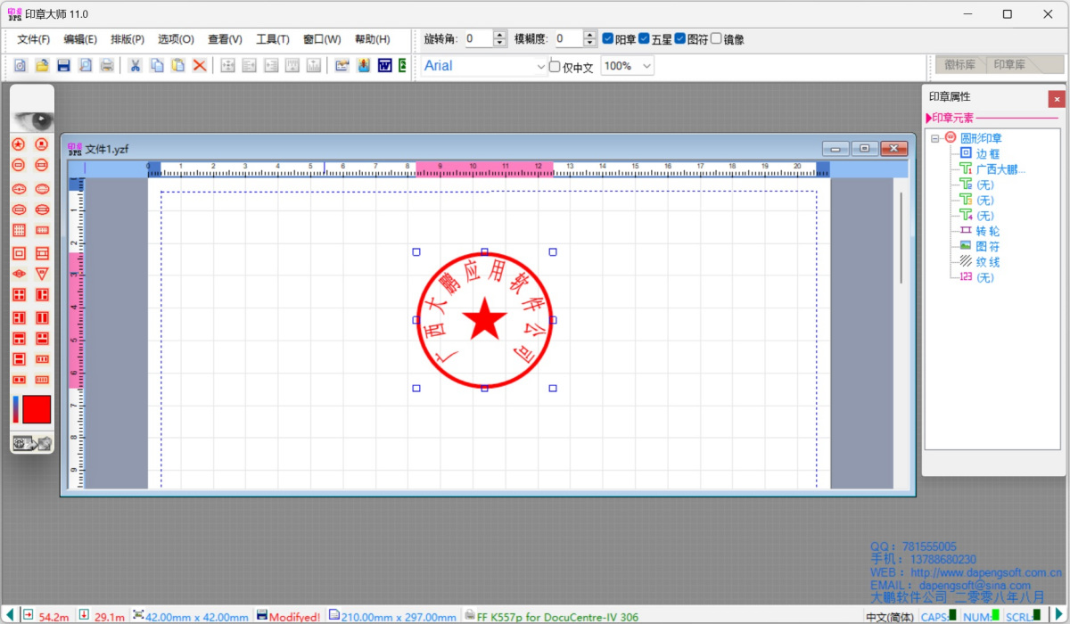Select the inverted triangle seal template
Image resolution: width=1070 pixels, height=624 pixels.
(x=42, y=274)
